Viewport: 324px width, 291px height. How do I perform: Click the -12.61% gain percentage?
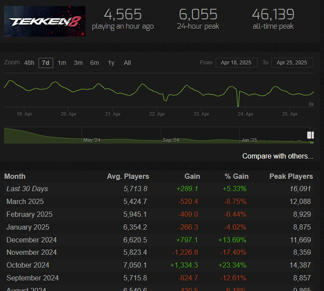(x=233, y=278)
